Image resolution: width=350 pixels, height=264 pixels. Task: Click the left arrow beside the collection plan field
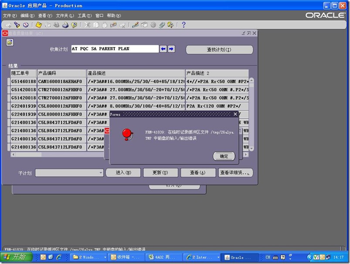163,49
